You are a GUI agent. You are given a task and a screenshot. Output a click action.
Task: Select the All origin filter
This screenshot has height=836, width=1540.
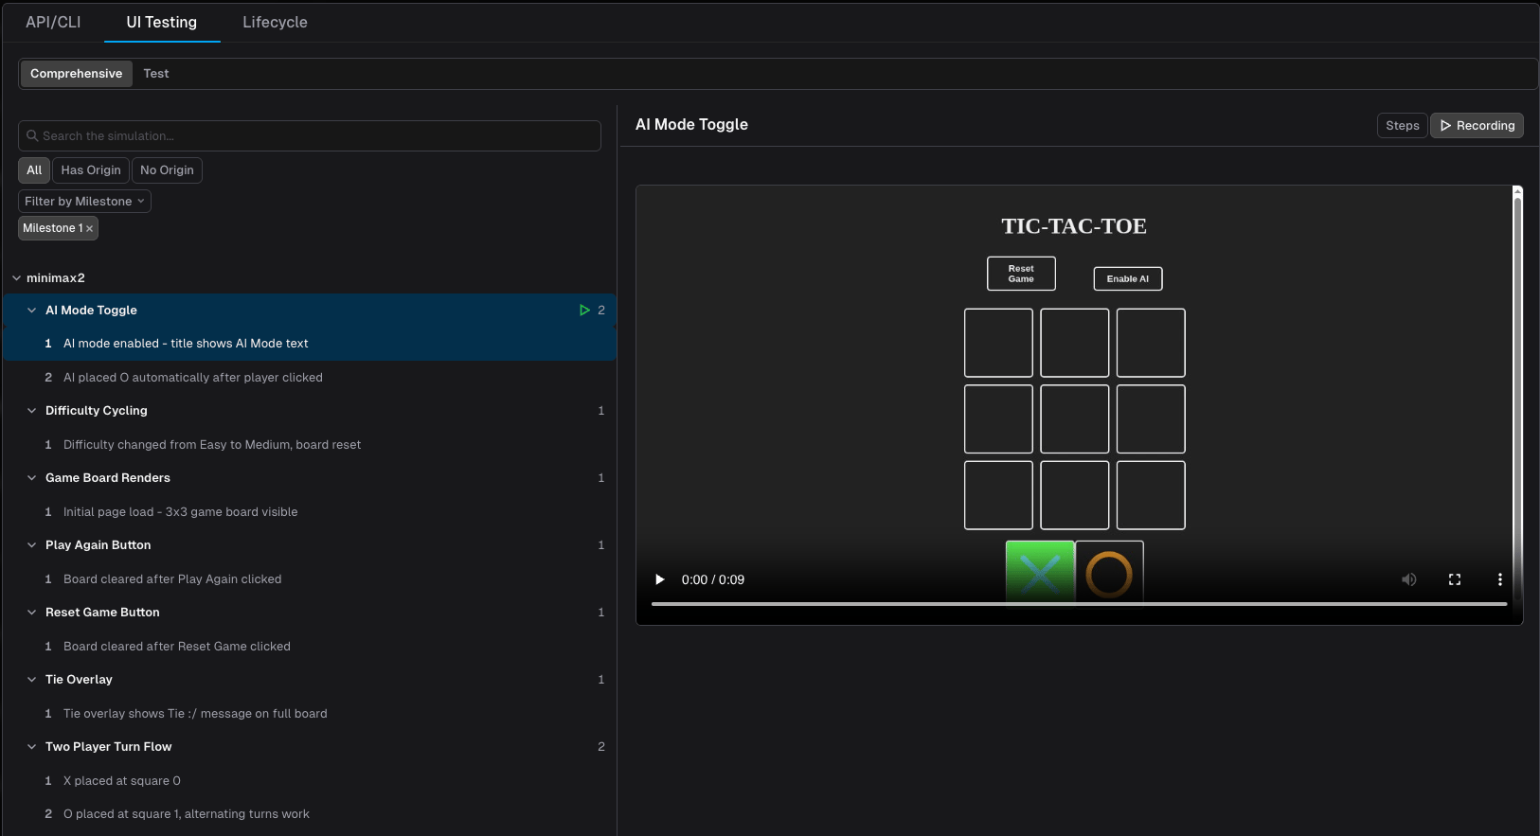pyautogui.click(x=34, y=170)
